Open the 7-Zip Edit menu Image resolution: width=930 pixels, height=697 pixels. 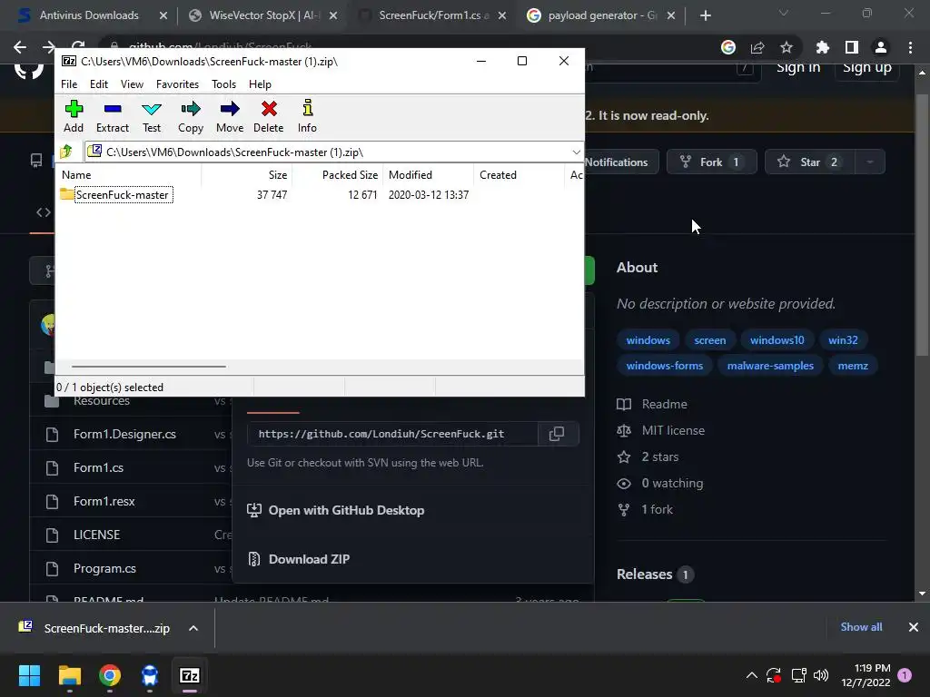pos(98,84)
